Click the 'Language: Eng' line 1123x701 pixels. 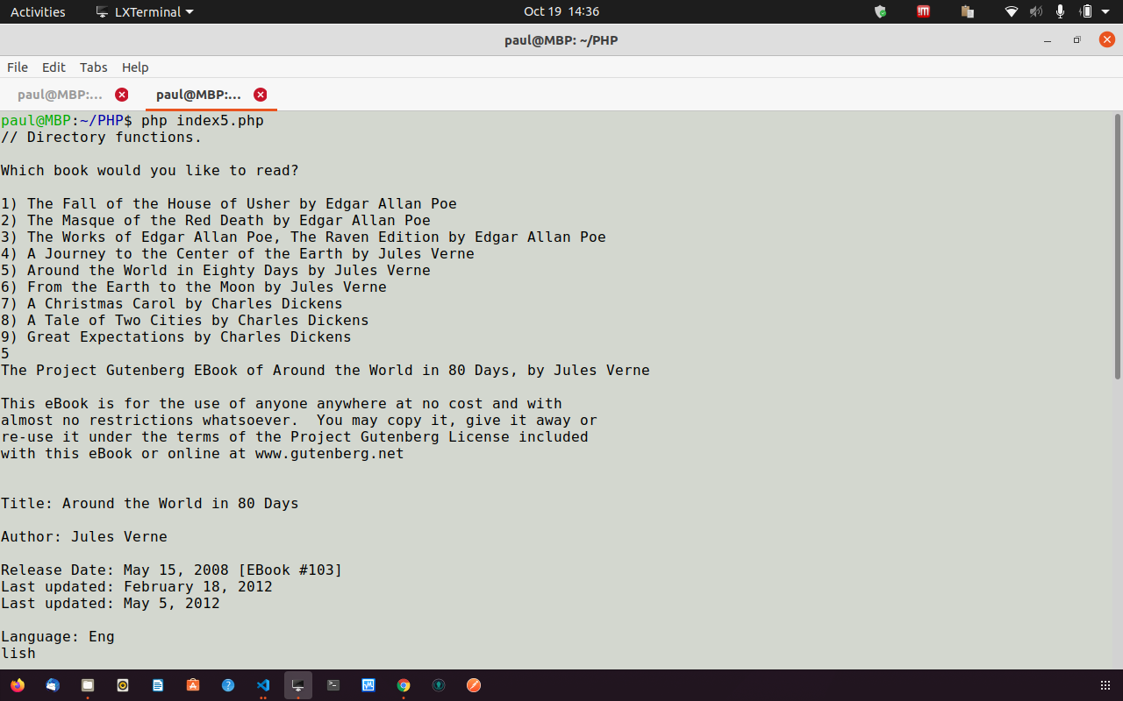tap(58, 637)
